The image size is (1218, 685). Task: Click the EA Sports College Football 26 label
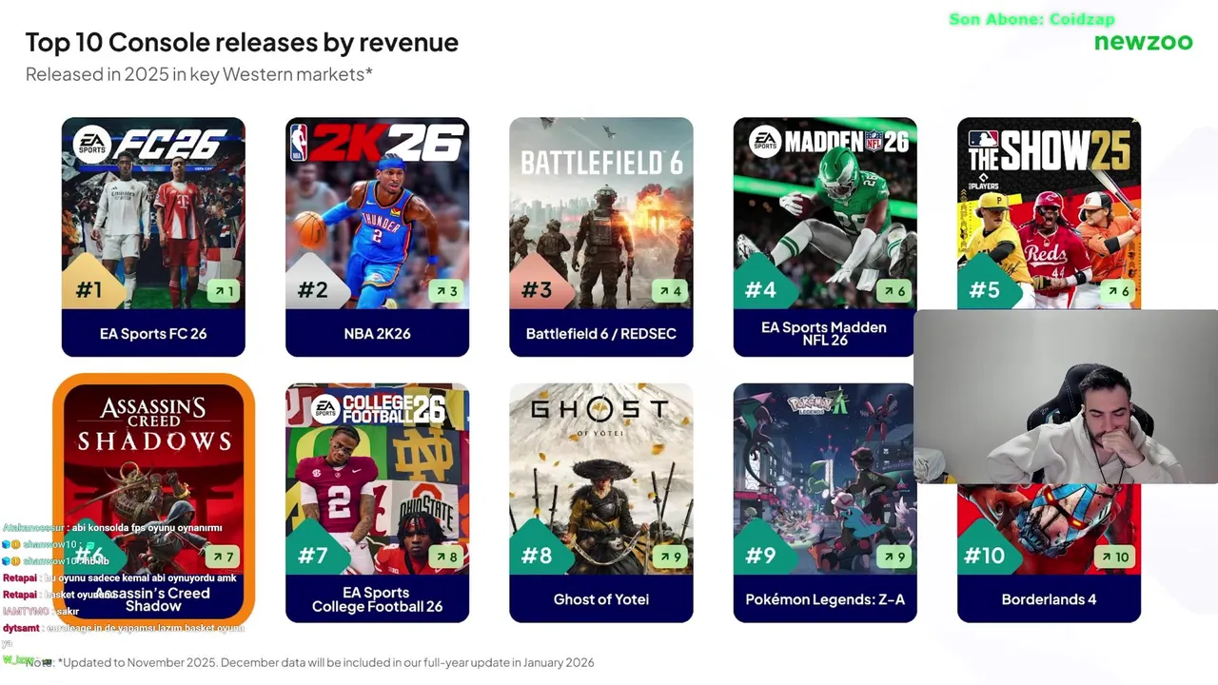click(377, 599)
